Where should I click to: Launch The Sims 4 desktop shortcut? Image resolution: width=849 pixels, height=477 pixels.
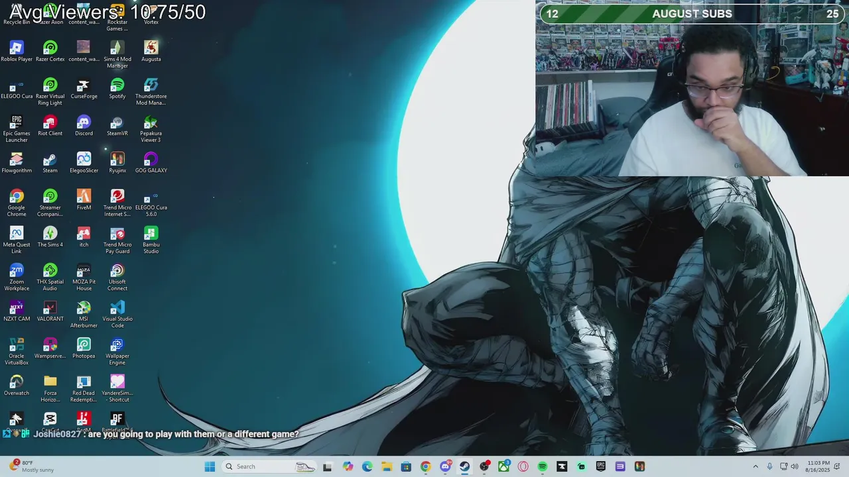50,237
